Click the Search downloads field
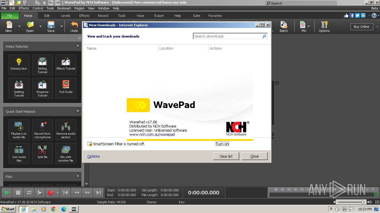 pos(230,36)
